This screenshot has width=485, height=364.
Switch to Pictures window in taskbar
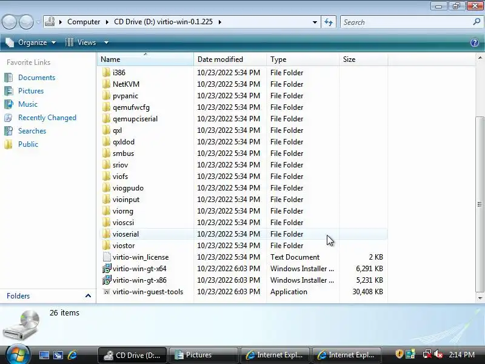[203, 355]
